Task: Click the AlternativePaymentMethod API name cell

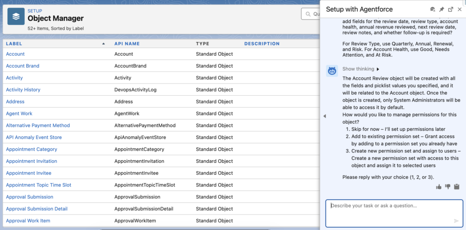Action: pyautogui.click(x=145, y=125)
